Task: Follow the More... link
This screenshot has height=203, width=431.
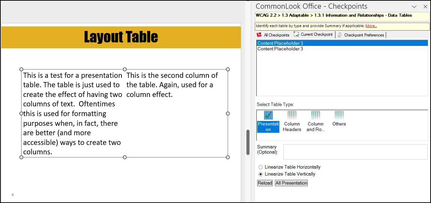Action: tap(371, 26)
